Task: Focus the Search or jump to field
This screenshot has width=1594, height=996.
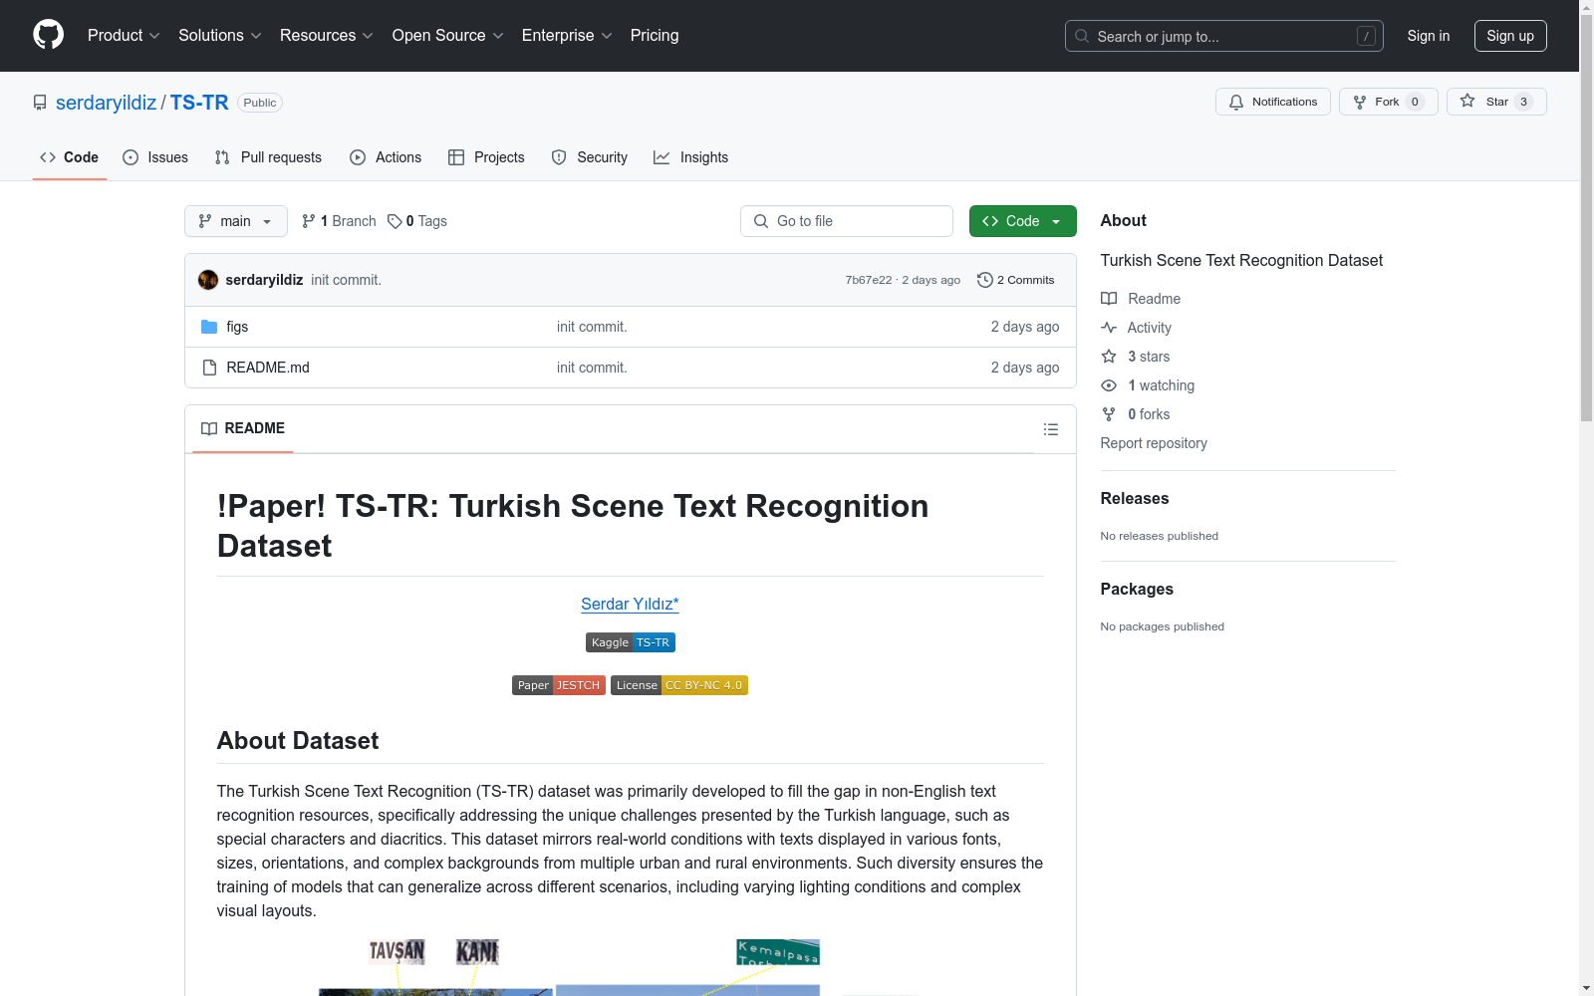Action: [1223, 36]
